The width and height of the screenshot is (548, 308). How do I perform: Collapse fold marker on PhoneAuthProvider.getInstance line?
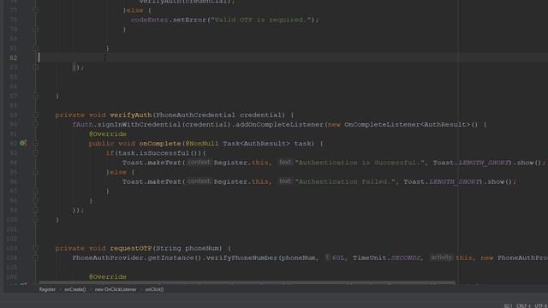pyautogui.click(x=36, y=258)
